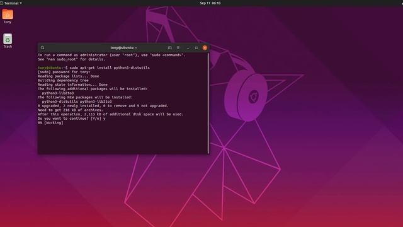Open the clock showing Sep 11 06:10
The height and width of the screenshot is (227, 403).
[x=210, y=3]
